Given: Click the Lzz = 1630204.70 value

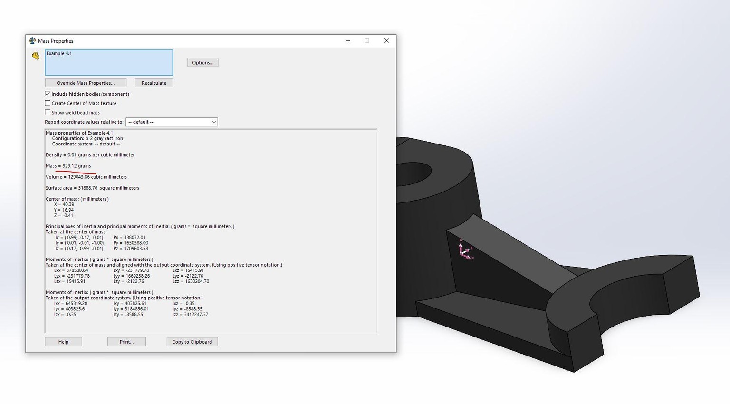Looking at the screenshot, I should pyautogui.click(x=191, y=281).
